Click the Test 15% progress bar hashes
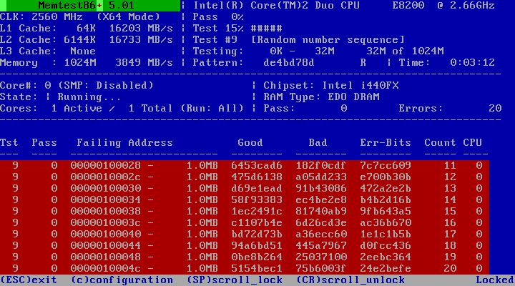 266,29
